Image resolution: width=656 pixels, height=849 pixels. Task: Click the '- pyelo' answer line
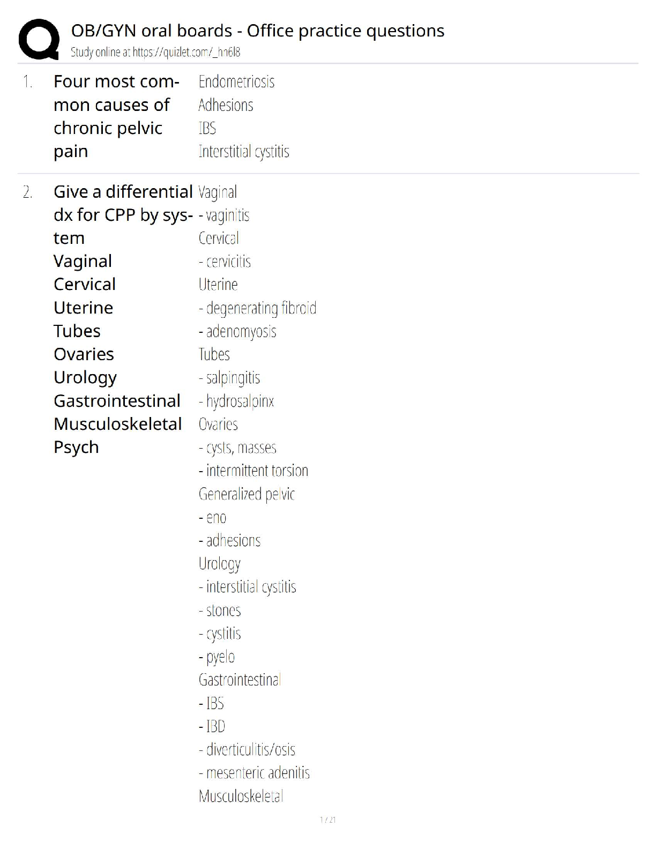[x=217, y=657]
